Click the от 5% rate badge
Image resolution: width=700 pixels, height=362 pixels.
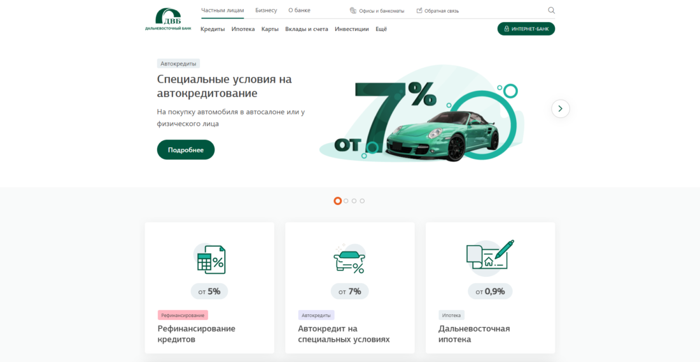209,292
